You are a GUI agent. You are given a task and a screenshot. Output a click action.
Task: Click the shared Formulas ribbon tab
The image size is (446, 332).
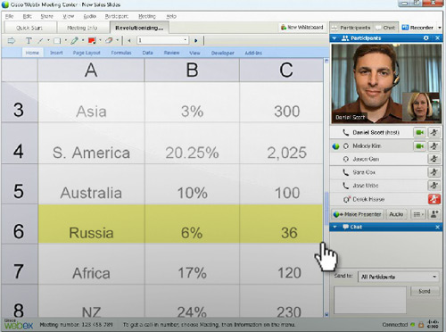click(x=121, y=53)
